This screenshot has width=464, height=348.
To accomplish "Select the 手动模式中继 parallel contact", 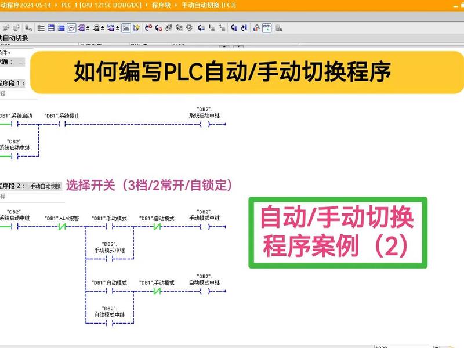I will (x=109, y=259).
